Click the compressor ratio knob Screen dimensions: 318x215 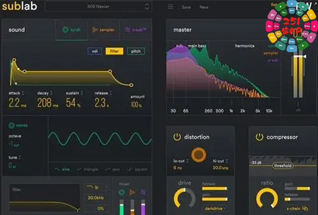pos(267,198)
